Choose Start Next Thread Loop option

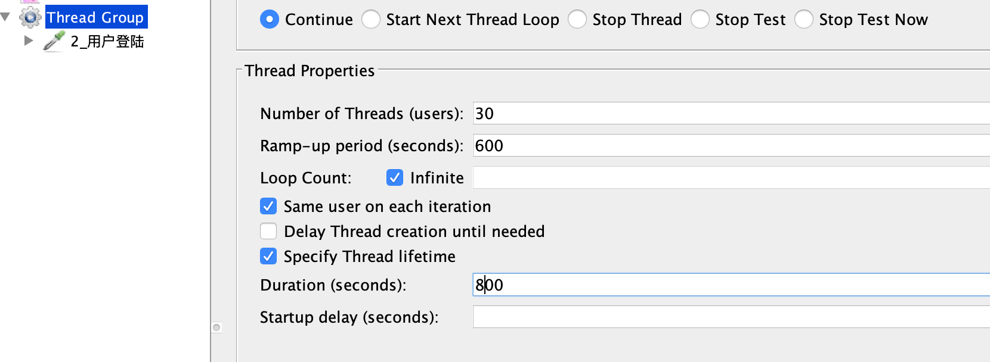pos(371,20)
